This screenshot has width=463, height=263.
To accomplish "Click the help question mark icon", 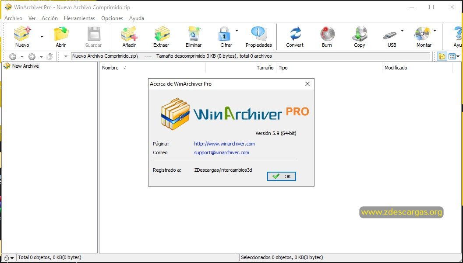I will point(458,34).
